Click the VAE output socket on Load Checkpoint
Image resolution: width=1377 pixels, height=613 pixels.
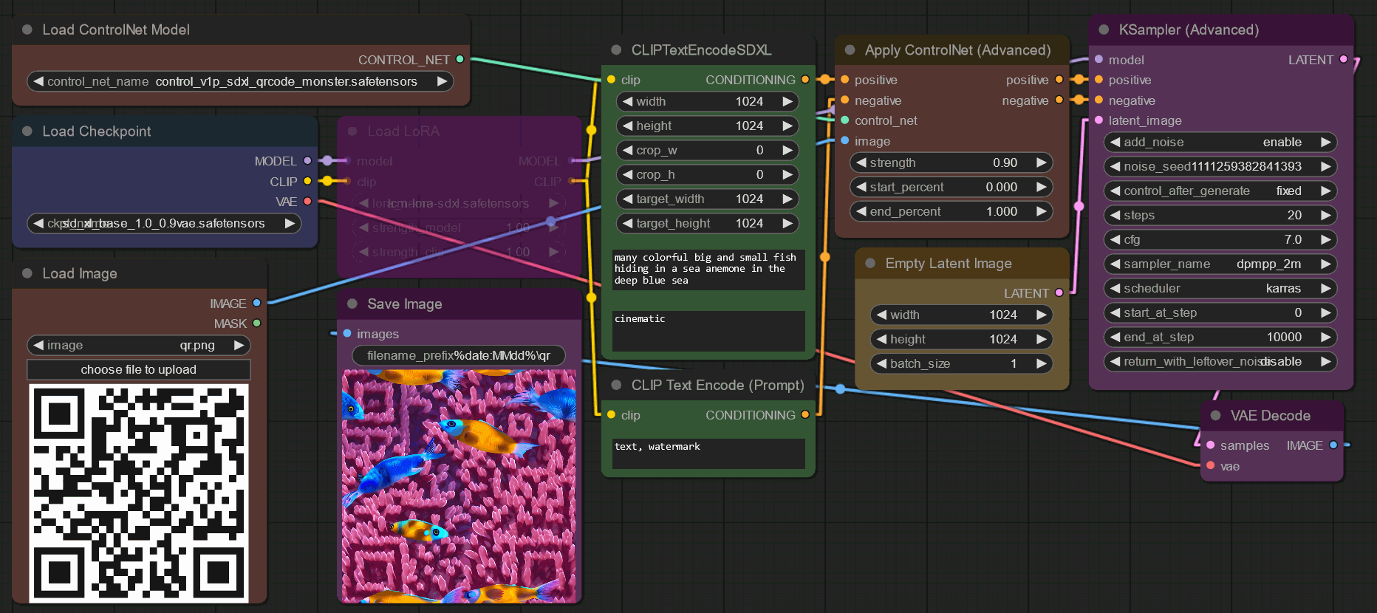coord(308,201)
